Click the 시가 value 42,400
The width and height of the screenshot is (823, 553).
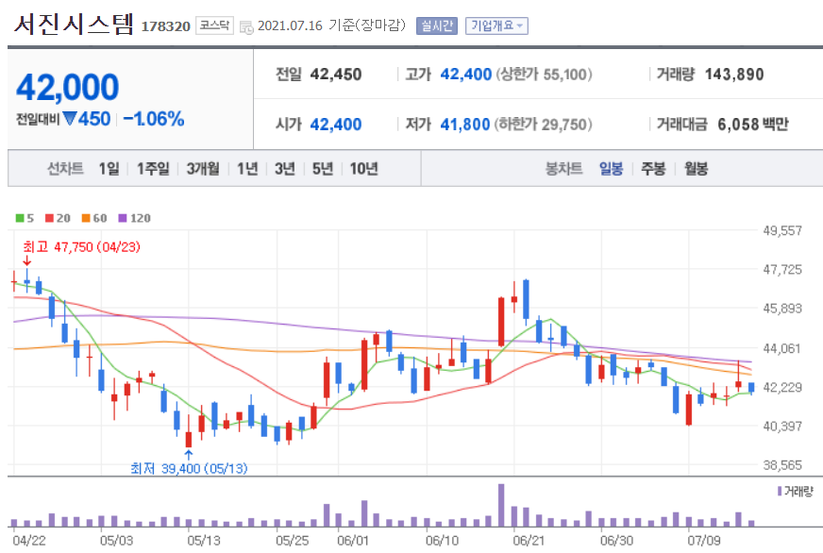336,125
